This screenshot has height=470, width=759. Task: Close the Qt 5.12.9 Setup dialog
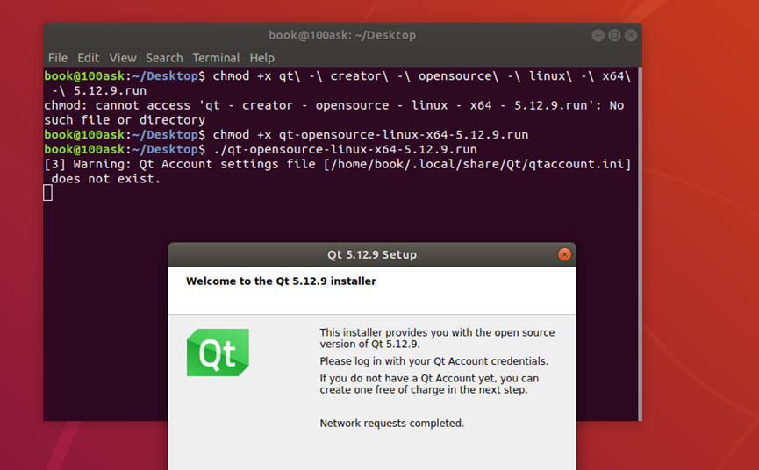(564, 255)
